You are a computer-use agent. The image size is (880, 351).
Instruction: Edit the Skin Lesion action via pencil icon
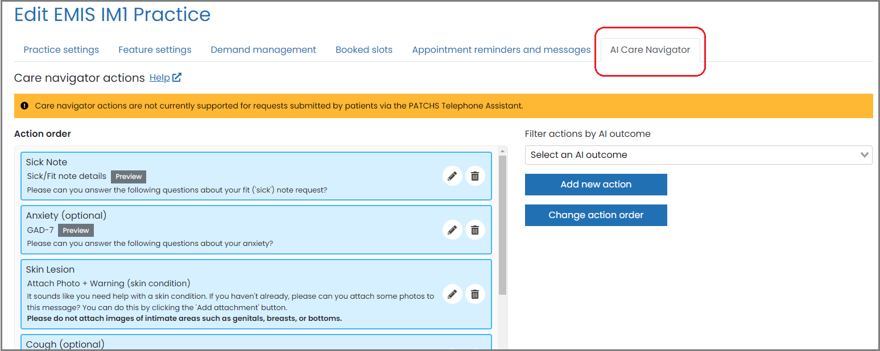point(452,294)
